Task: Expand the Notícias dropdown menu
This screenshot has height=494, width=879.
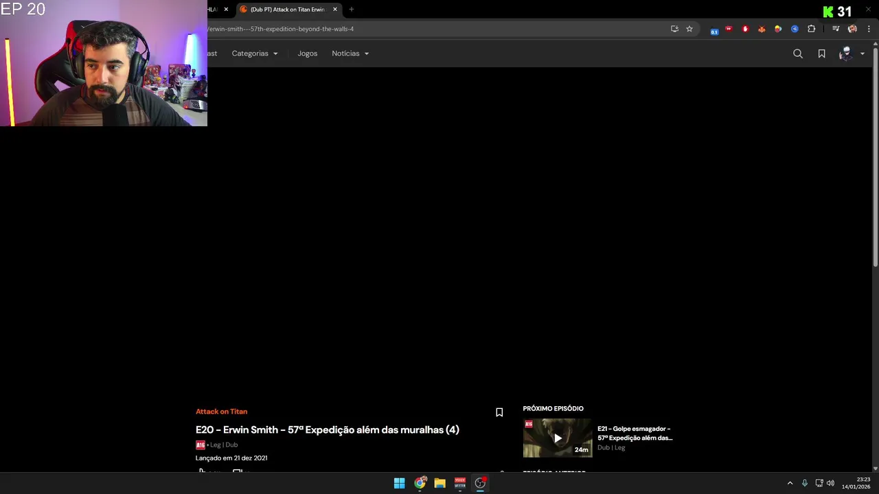Action: [x=350, y=54]
